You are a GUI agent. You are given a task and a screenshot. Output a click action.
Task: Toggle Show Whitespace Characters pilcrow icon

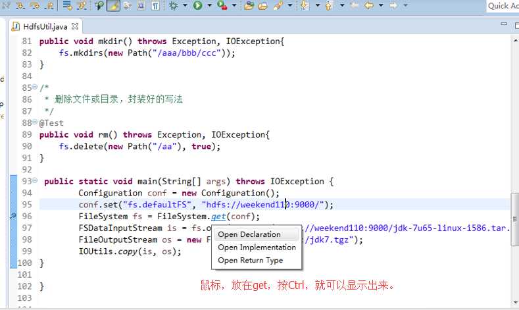(x=155, y=5)
